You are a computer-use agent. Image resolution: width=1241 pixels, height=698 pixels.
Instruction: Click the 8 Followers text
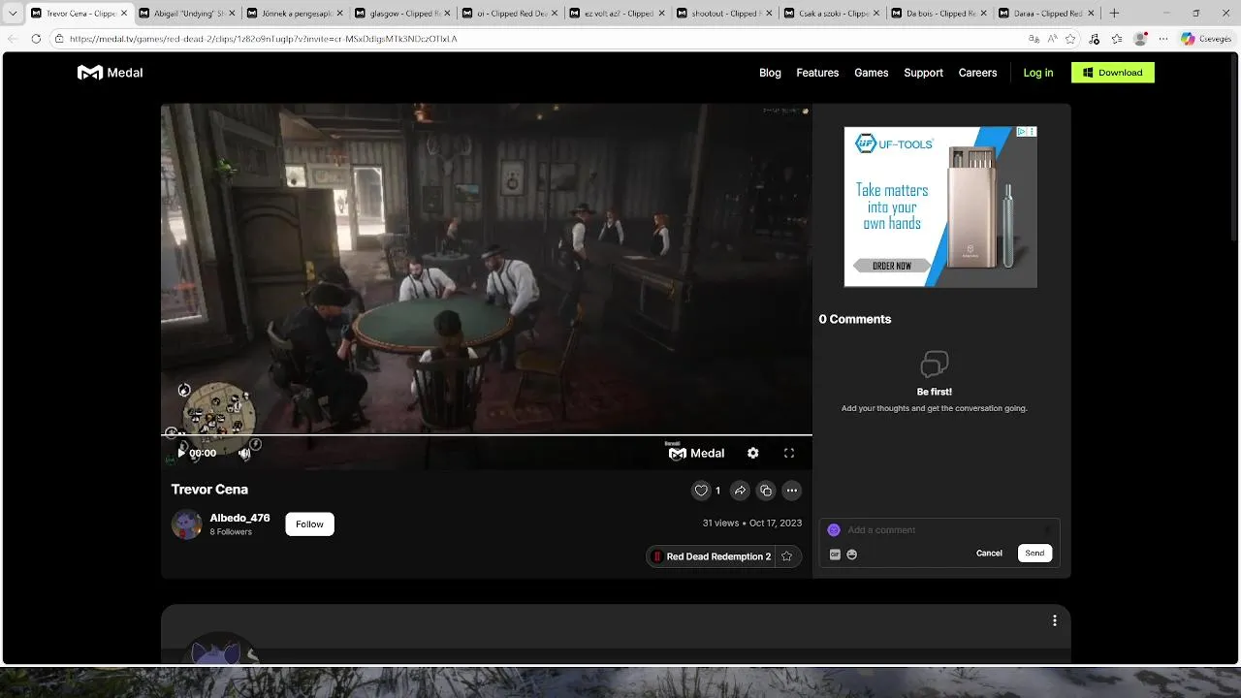tap(231, 532)
